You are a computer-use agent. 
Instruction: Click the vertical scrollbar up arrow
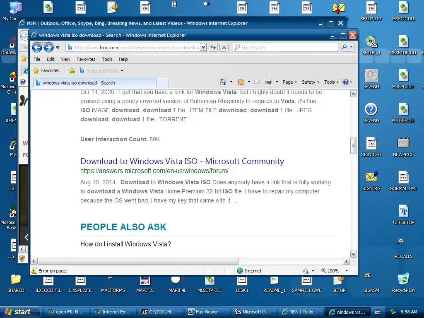tap(354, 94)
